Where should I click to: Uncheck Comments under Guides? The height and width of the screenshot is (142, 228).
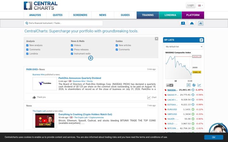point(117,50)
